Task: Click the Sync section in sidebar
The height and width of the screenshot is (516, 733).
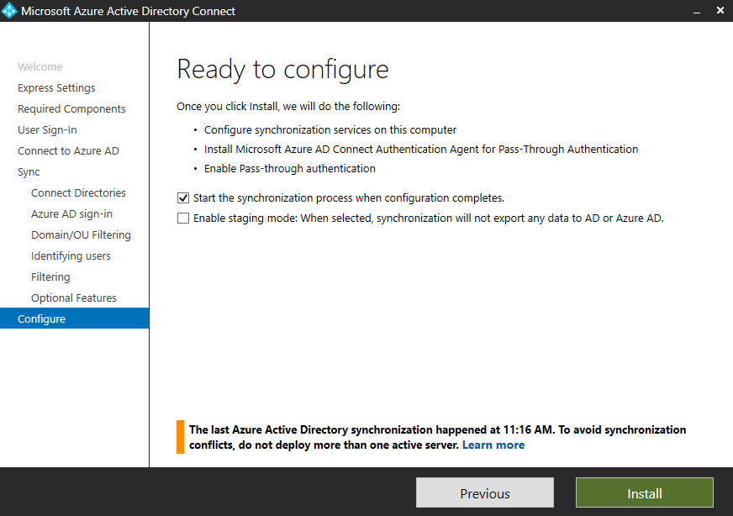Action: coord(29,172)
